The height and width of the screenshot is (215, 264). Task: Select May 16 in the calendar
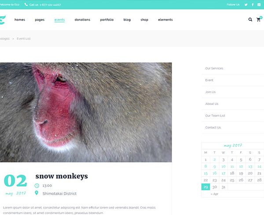coord(215,173)
